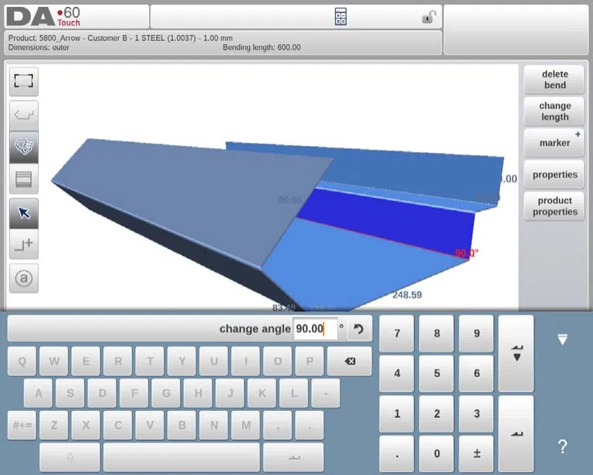Select the arrow pointer tool
The width and height of the screenshot is (593, 475).
(x=24, y=213)
